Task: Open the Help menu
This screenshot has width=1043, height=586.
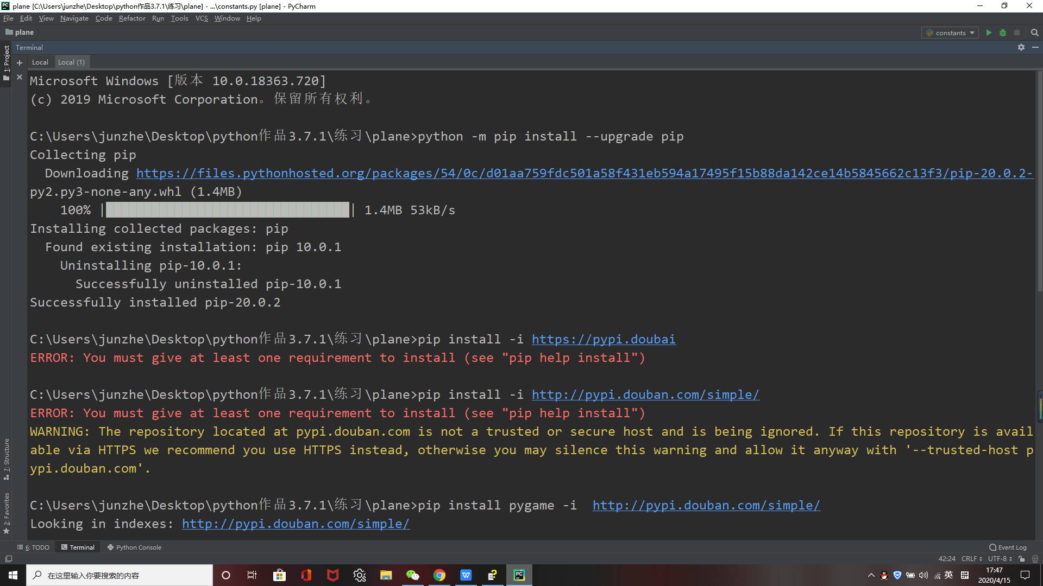Action: coord(254,18)
